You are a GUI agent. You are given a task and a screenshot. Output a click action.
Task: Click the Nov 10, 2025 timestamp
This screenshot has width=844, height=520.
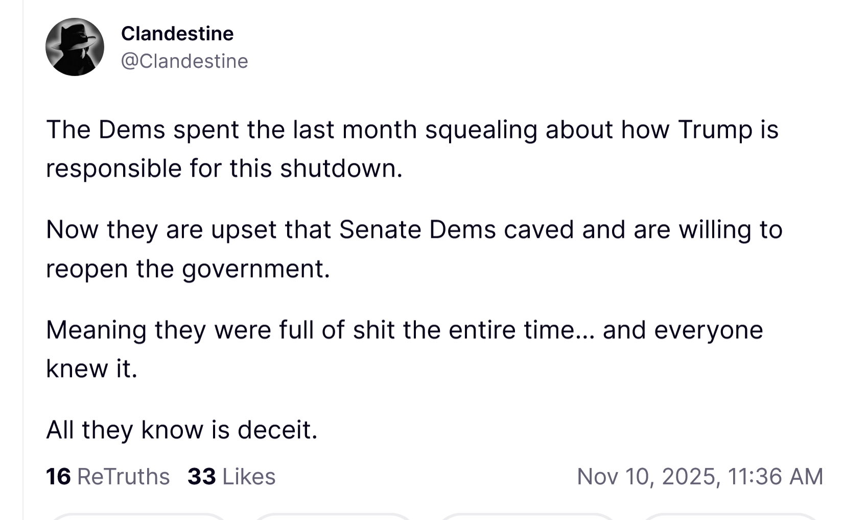(699, 477)
